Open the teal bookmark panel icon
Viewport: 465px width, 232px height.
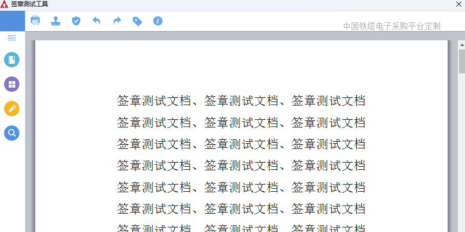pos(12,60)
